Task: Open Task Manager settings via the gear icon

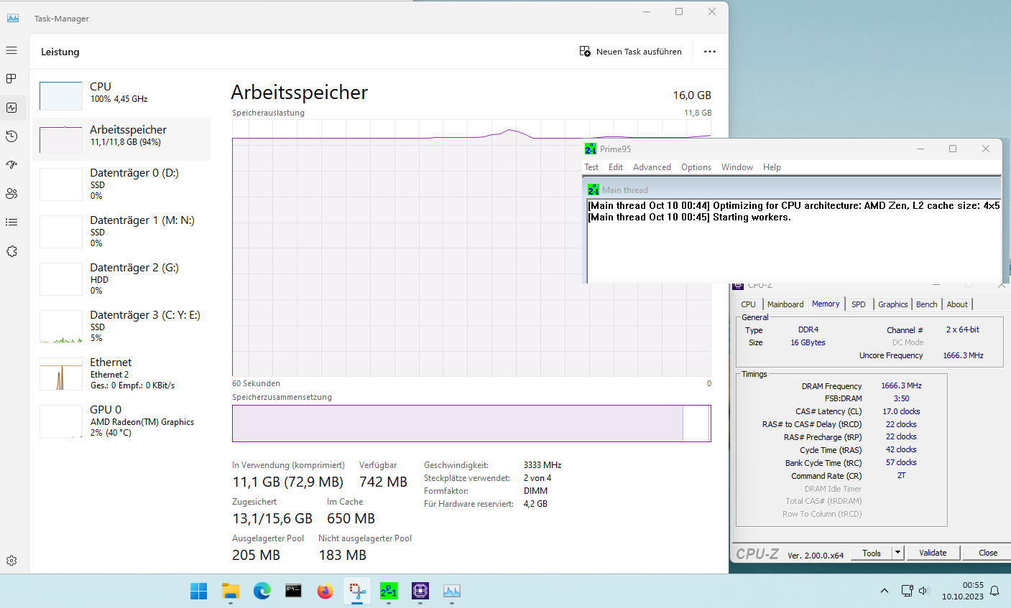Action: pyautogui.click(x=11, y=560)
